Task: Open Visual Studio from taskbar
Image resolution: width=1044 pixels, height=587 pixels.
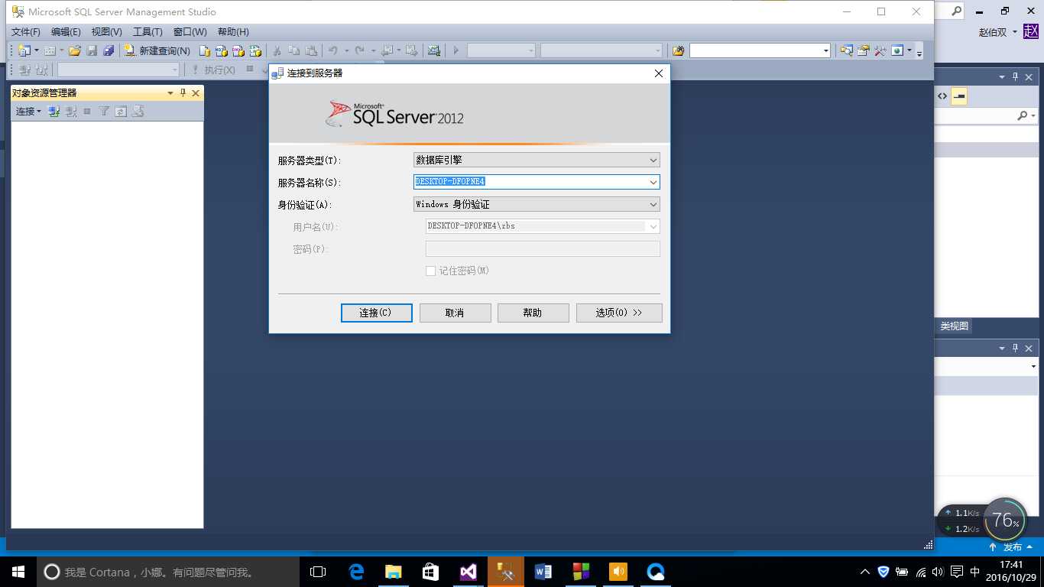Action: coord(469,572)
